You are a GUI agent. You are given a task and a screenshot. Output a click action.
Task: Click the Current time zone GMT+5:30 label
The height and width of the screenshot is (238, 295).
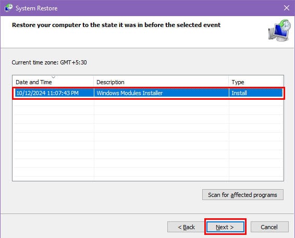[49, 62]
